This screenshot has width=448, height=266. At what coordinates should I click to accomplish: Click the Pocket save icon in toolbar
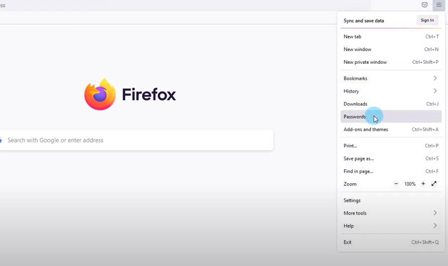[425, 5]
